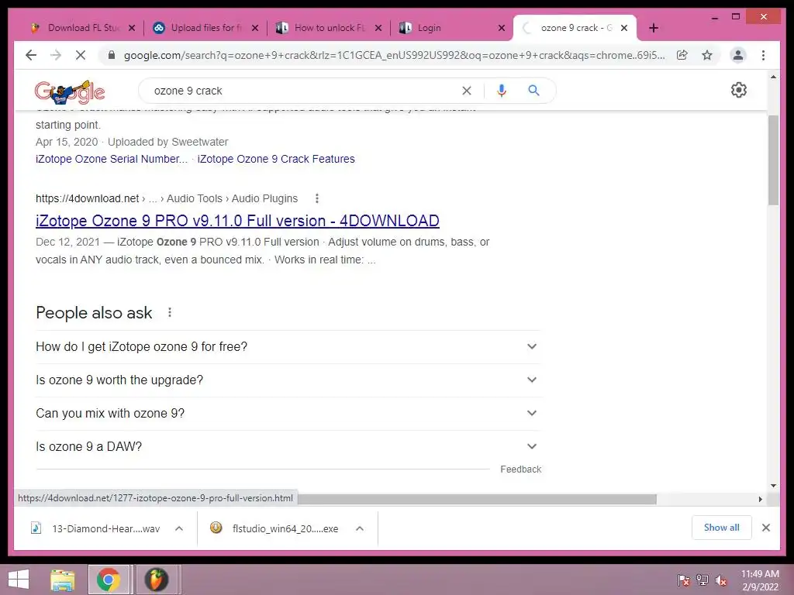Click the 'ozone 9 crack' search field
This screenshot has height=595, width=794.
point(304,91)
